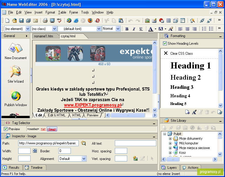Insert a table with the grid icon
The image size is (225, 177).
pyautogui.click(x=169, y=21)
